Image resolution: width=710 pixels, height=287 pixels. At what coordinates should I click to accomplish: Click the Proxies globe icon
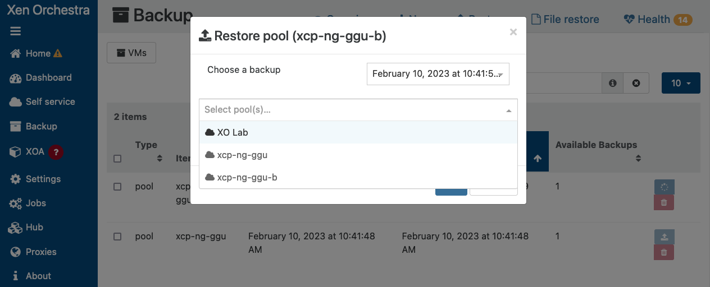[16, 252]
